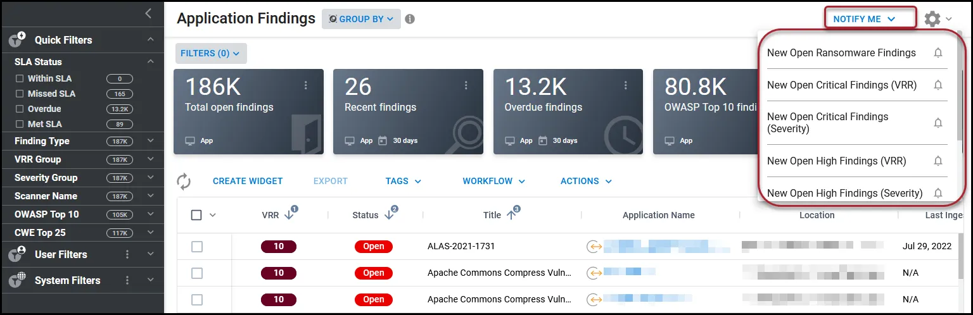Check the Missed SLA filter

point(20,94)
